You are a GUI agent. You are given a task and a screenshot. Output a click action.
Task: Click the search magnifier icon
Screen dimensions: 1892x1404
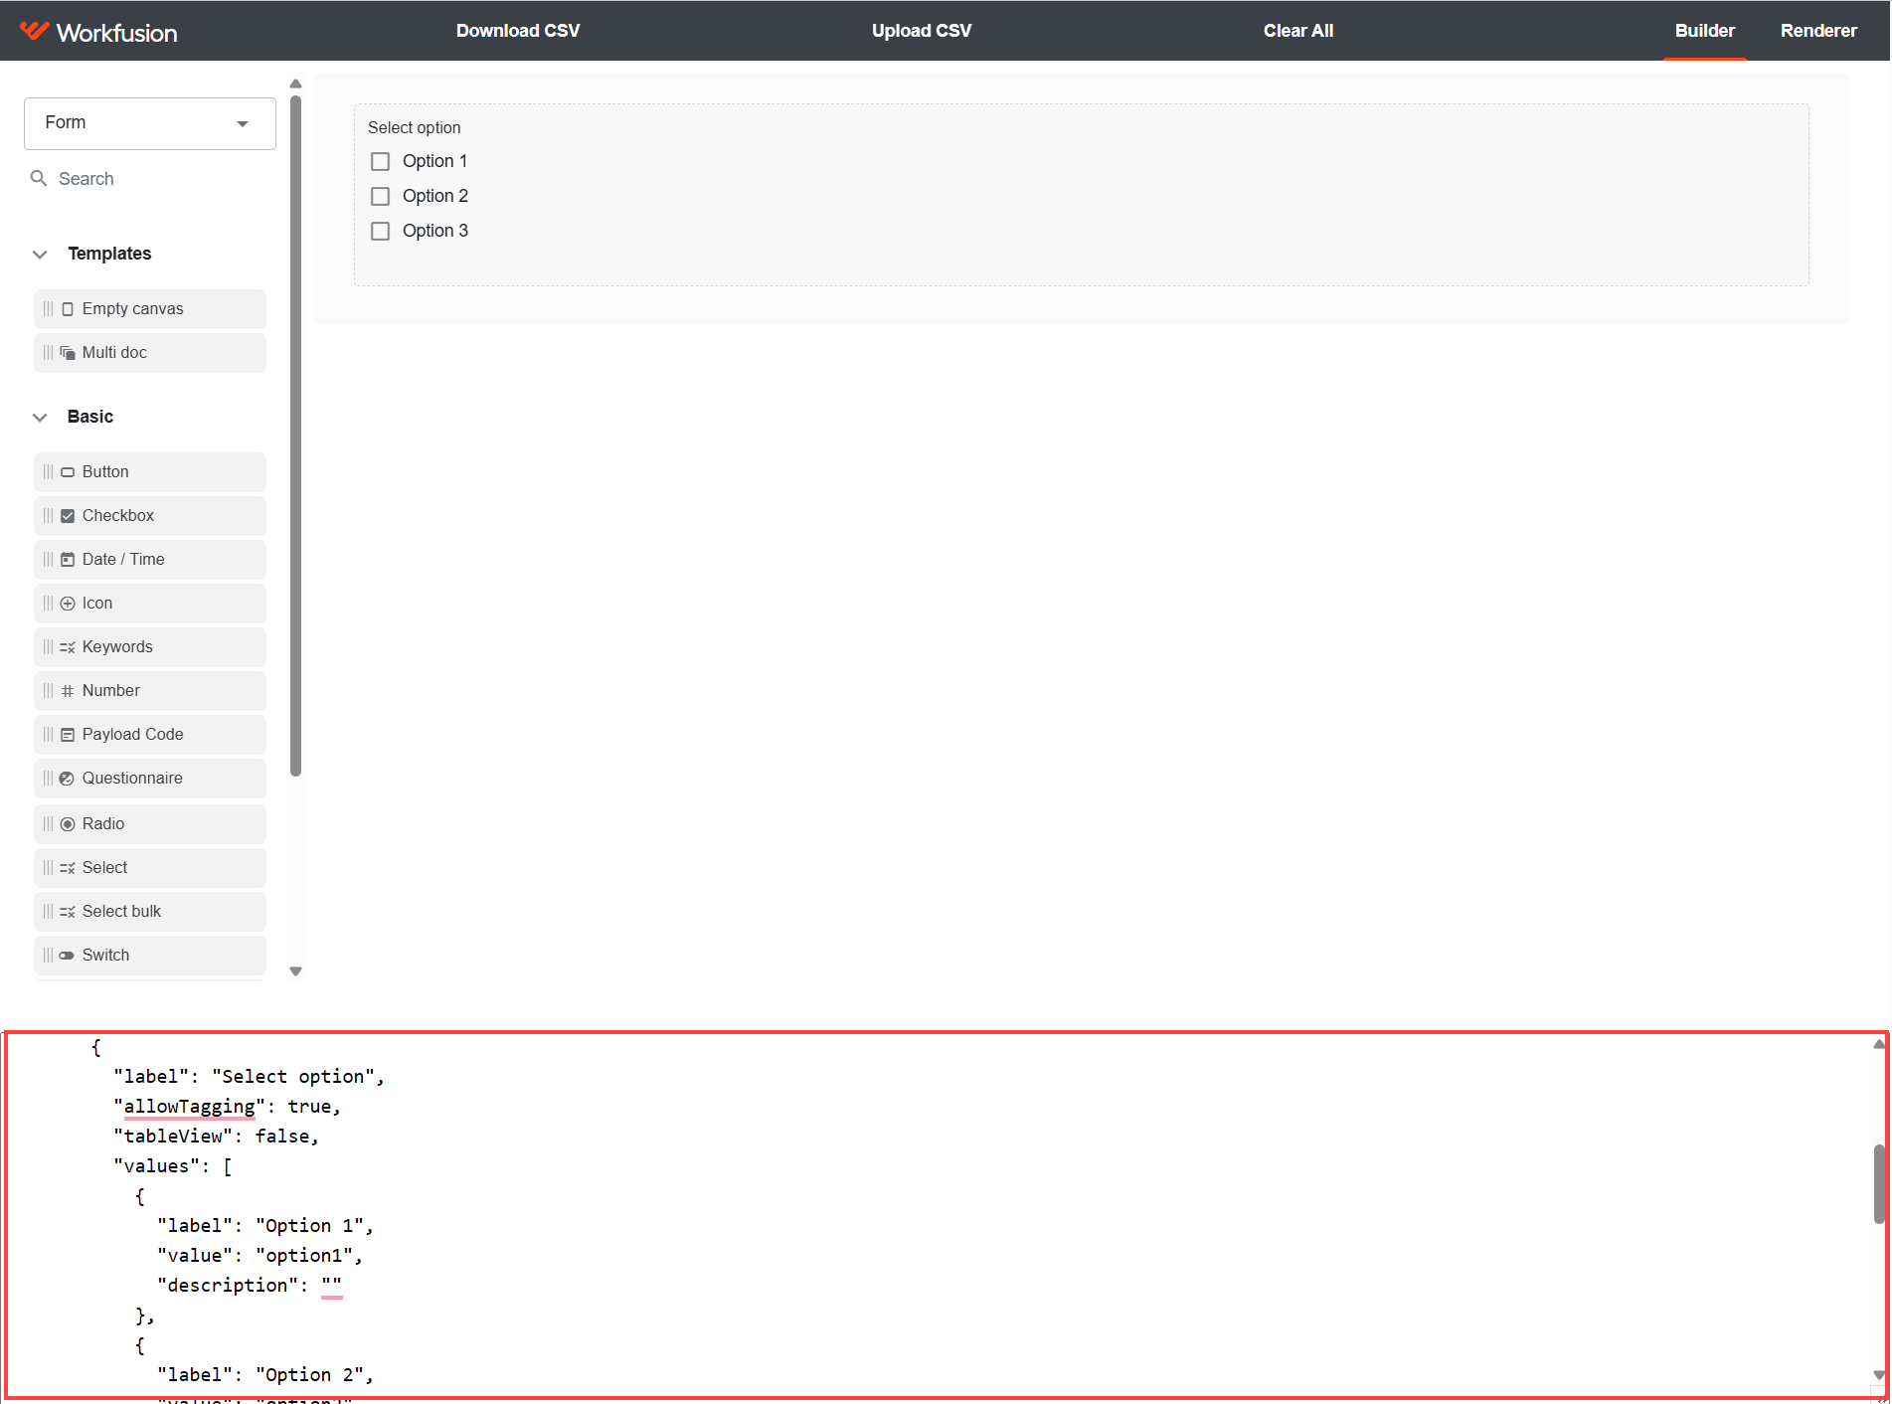click(39, 178)
